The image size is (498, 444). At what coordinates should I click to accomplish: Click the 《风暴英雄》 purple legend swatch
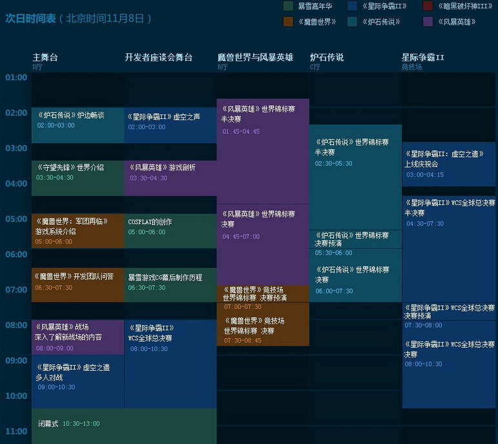click(x=428, y=21)
